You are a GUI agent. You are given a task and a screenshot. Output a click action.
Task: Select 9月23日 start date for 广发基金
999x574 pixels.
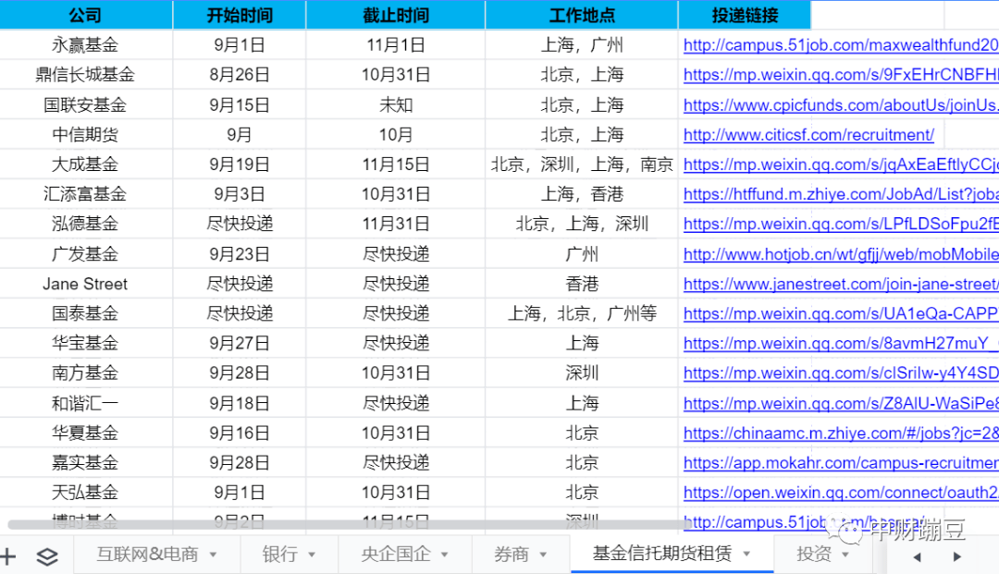click(x=240, y=254)
